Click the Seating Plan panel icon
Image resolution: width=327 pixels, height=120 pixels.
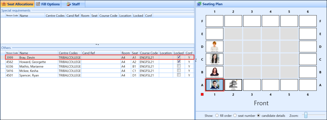click(199, 4)
